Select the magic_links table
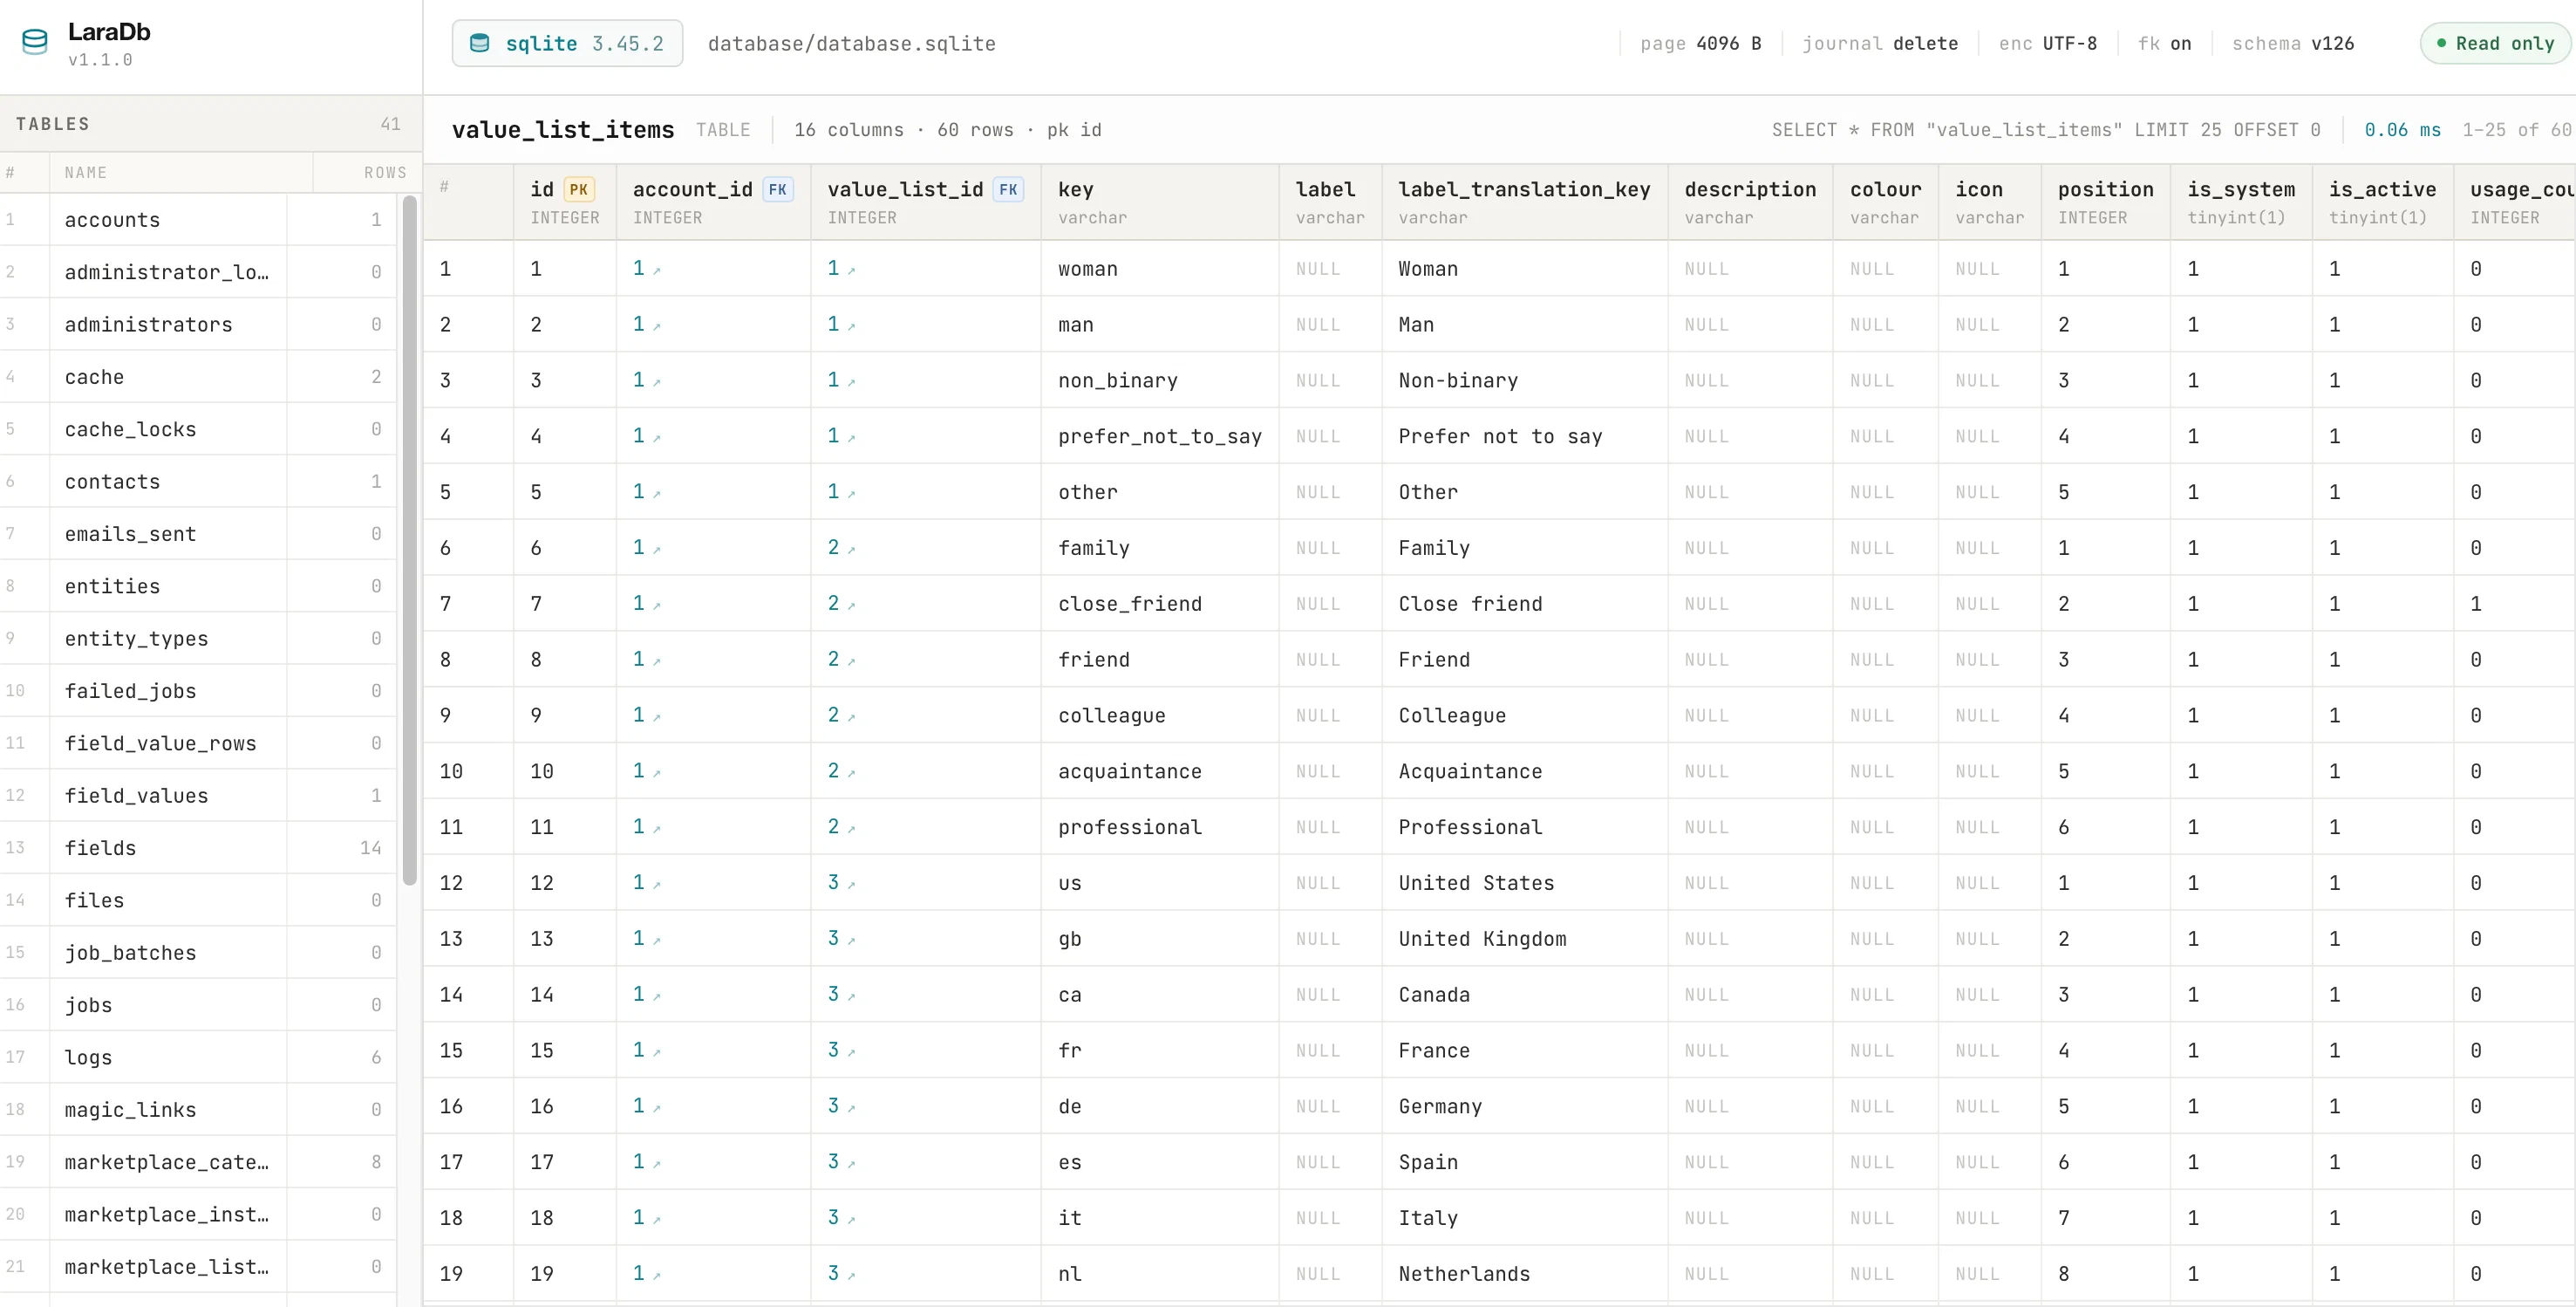Screen dimensions: 2576x1307 pos(198,1109)
